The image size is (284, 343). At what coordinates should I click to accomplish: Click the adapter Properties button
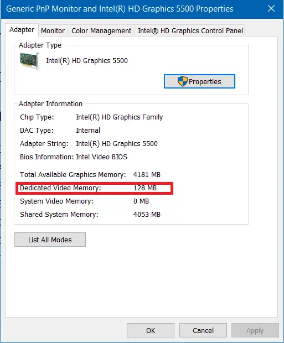coord(199,81)
